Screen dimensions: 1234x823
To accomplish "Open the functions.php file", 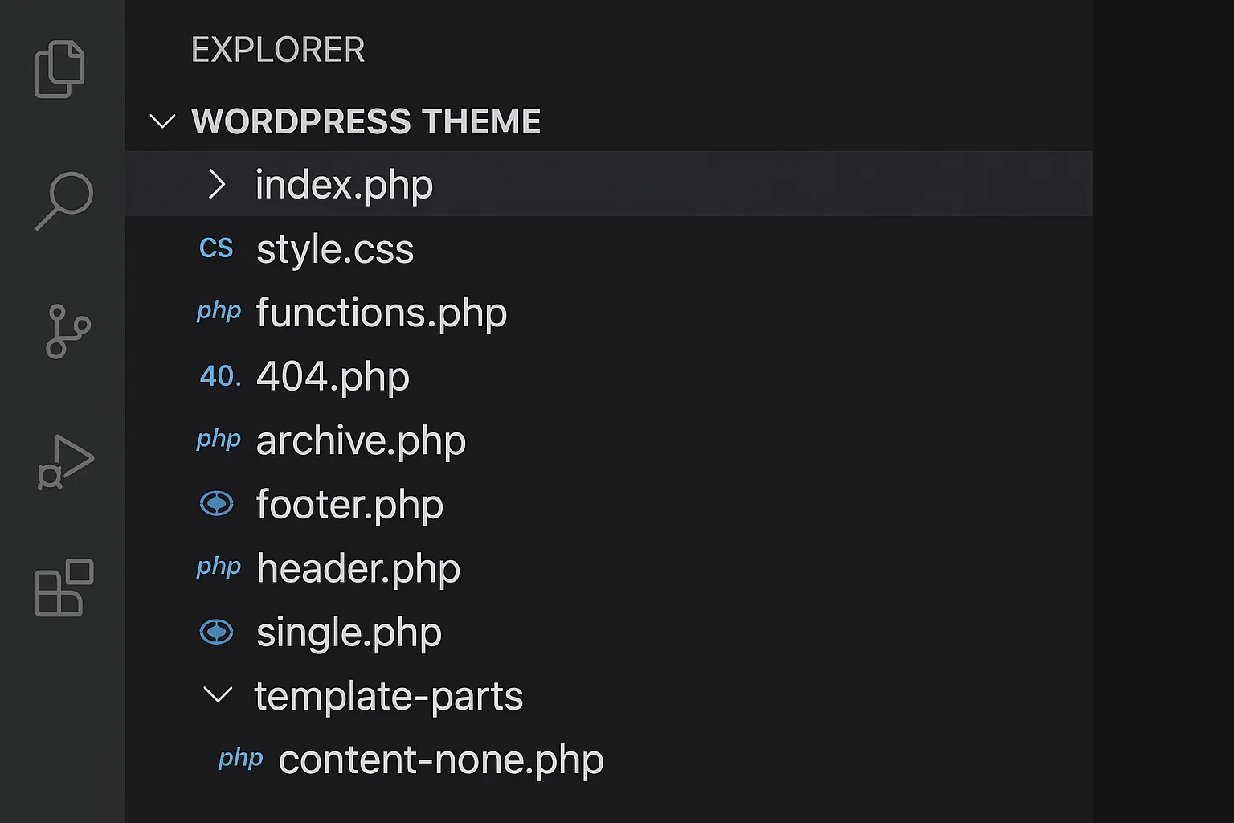I will coord(381,313).
